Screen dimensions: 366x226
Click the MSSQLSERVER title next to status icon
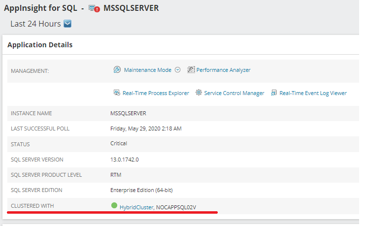pos(131,8)
